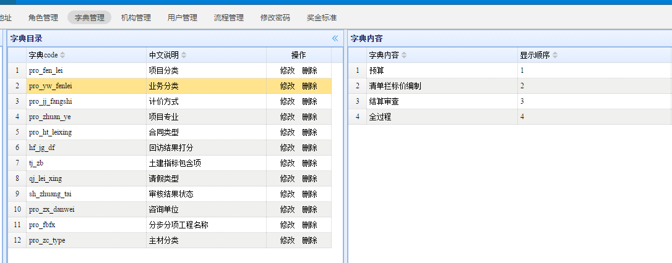The width and height of the screenshot is (672, 263).
Task: Open 流程管理 tab
Action: pos(228,18)
